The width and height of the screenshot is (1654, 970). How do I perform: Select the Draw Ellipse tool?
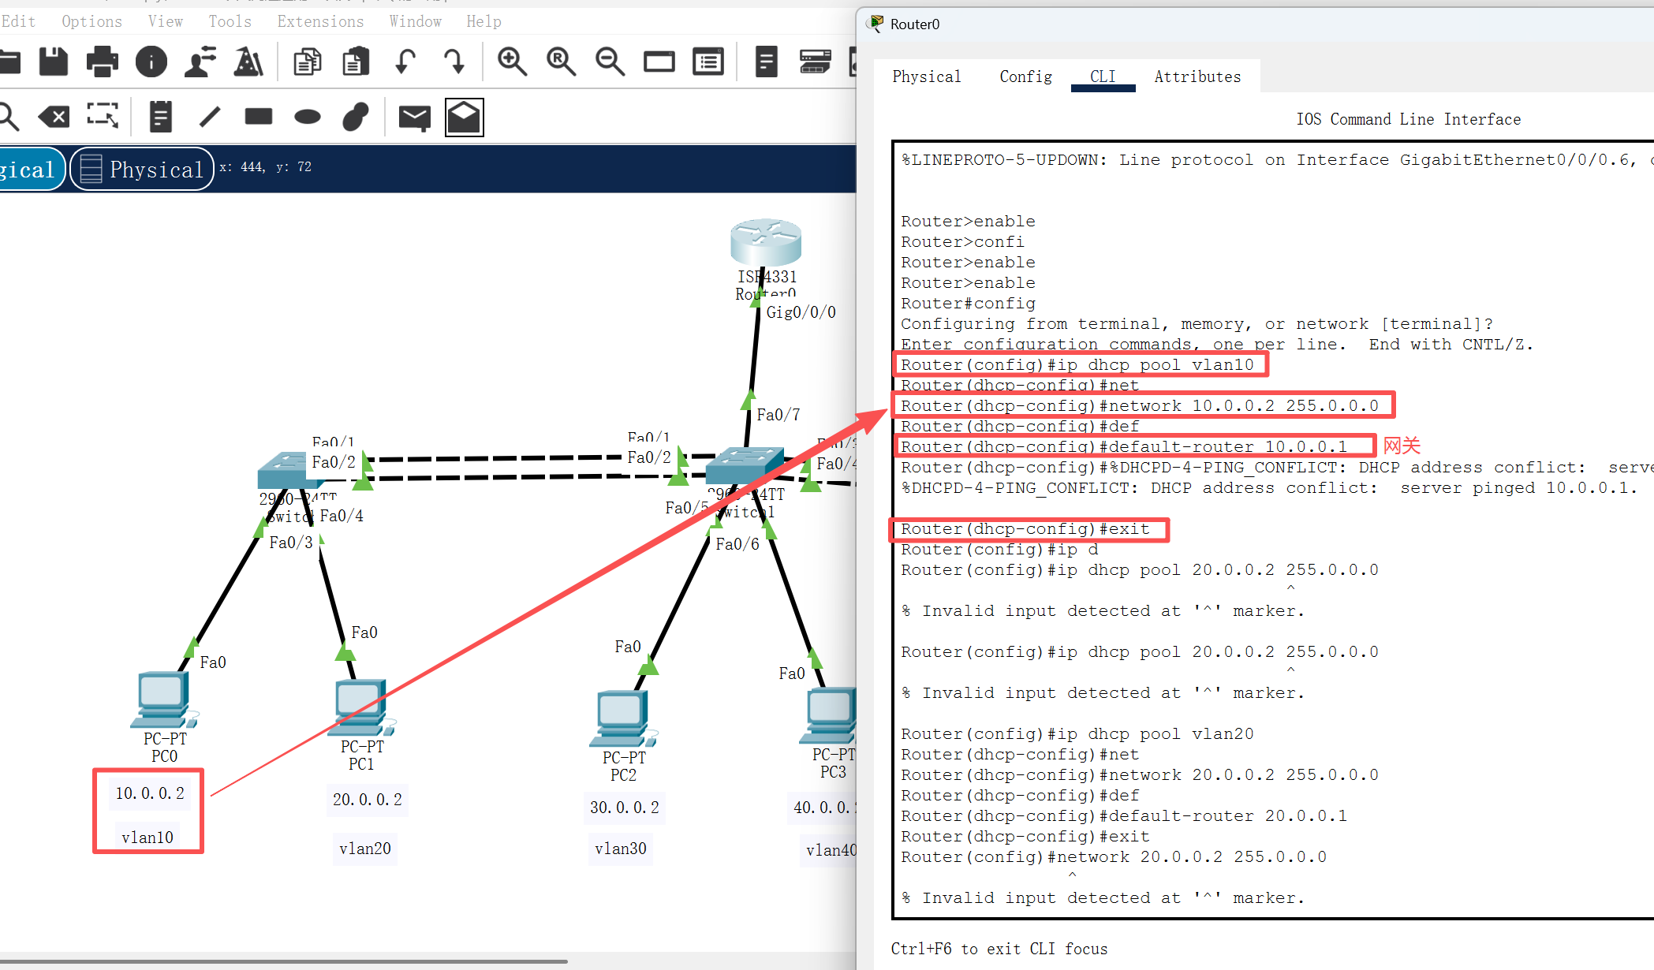(x=307, y=118)
